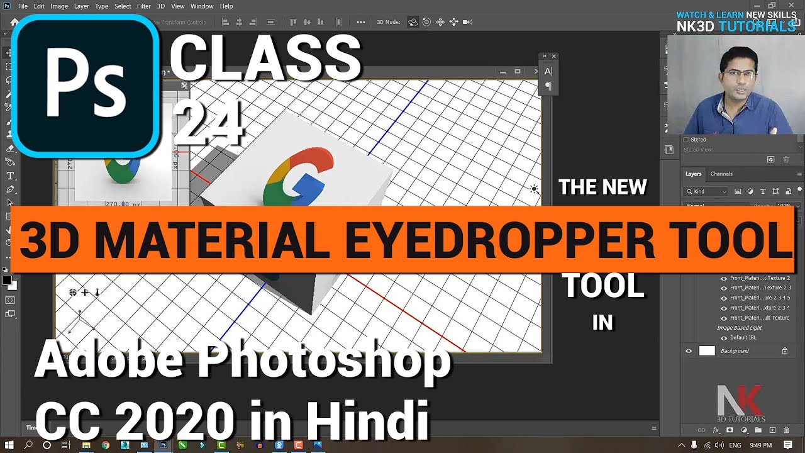Open the Layers panel options menu
Screen dimensions: 805x453
(799, 174)
